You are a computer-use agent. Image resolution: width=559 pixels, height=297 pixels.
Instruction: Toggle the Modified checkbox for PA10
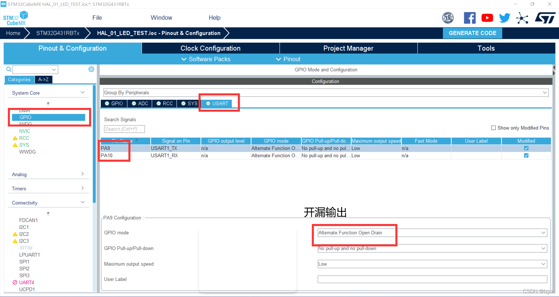coord(526,156)
